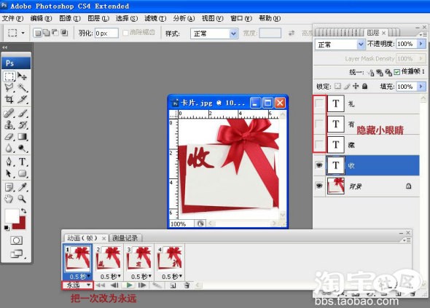Select the Zoom magnifier tool
Image resolution: width=430 pixels, height=308 pixels.
point(22,199)
